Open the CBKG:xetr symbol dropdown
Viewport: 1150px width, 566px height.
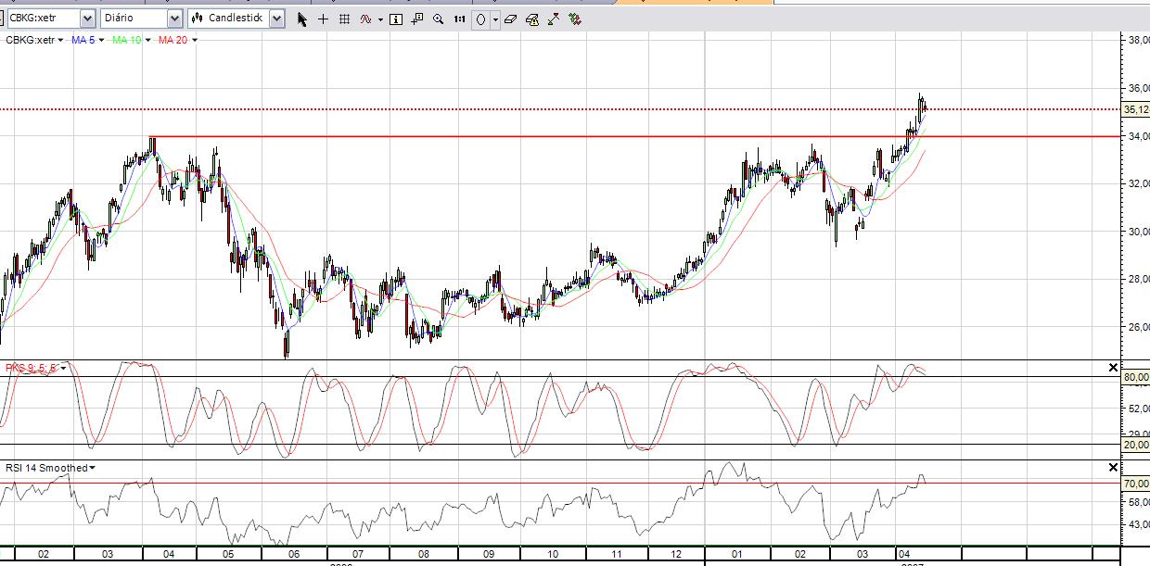(x=87, y=19)
